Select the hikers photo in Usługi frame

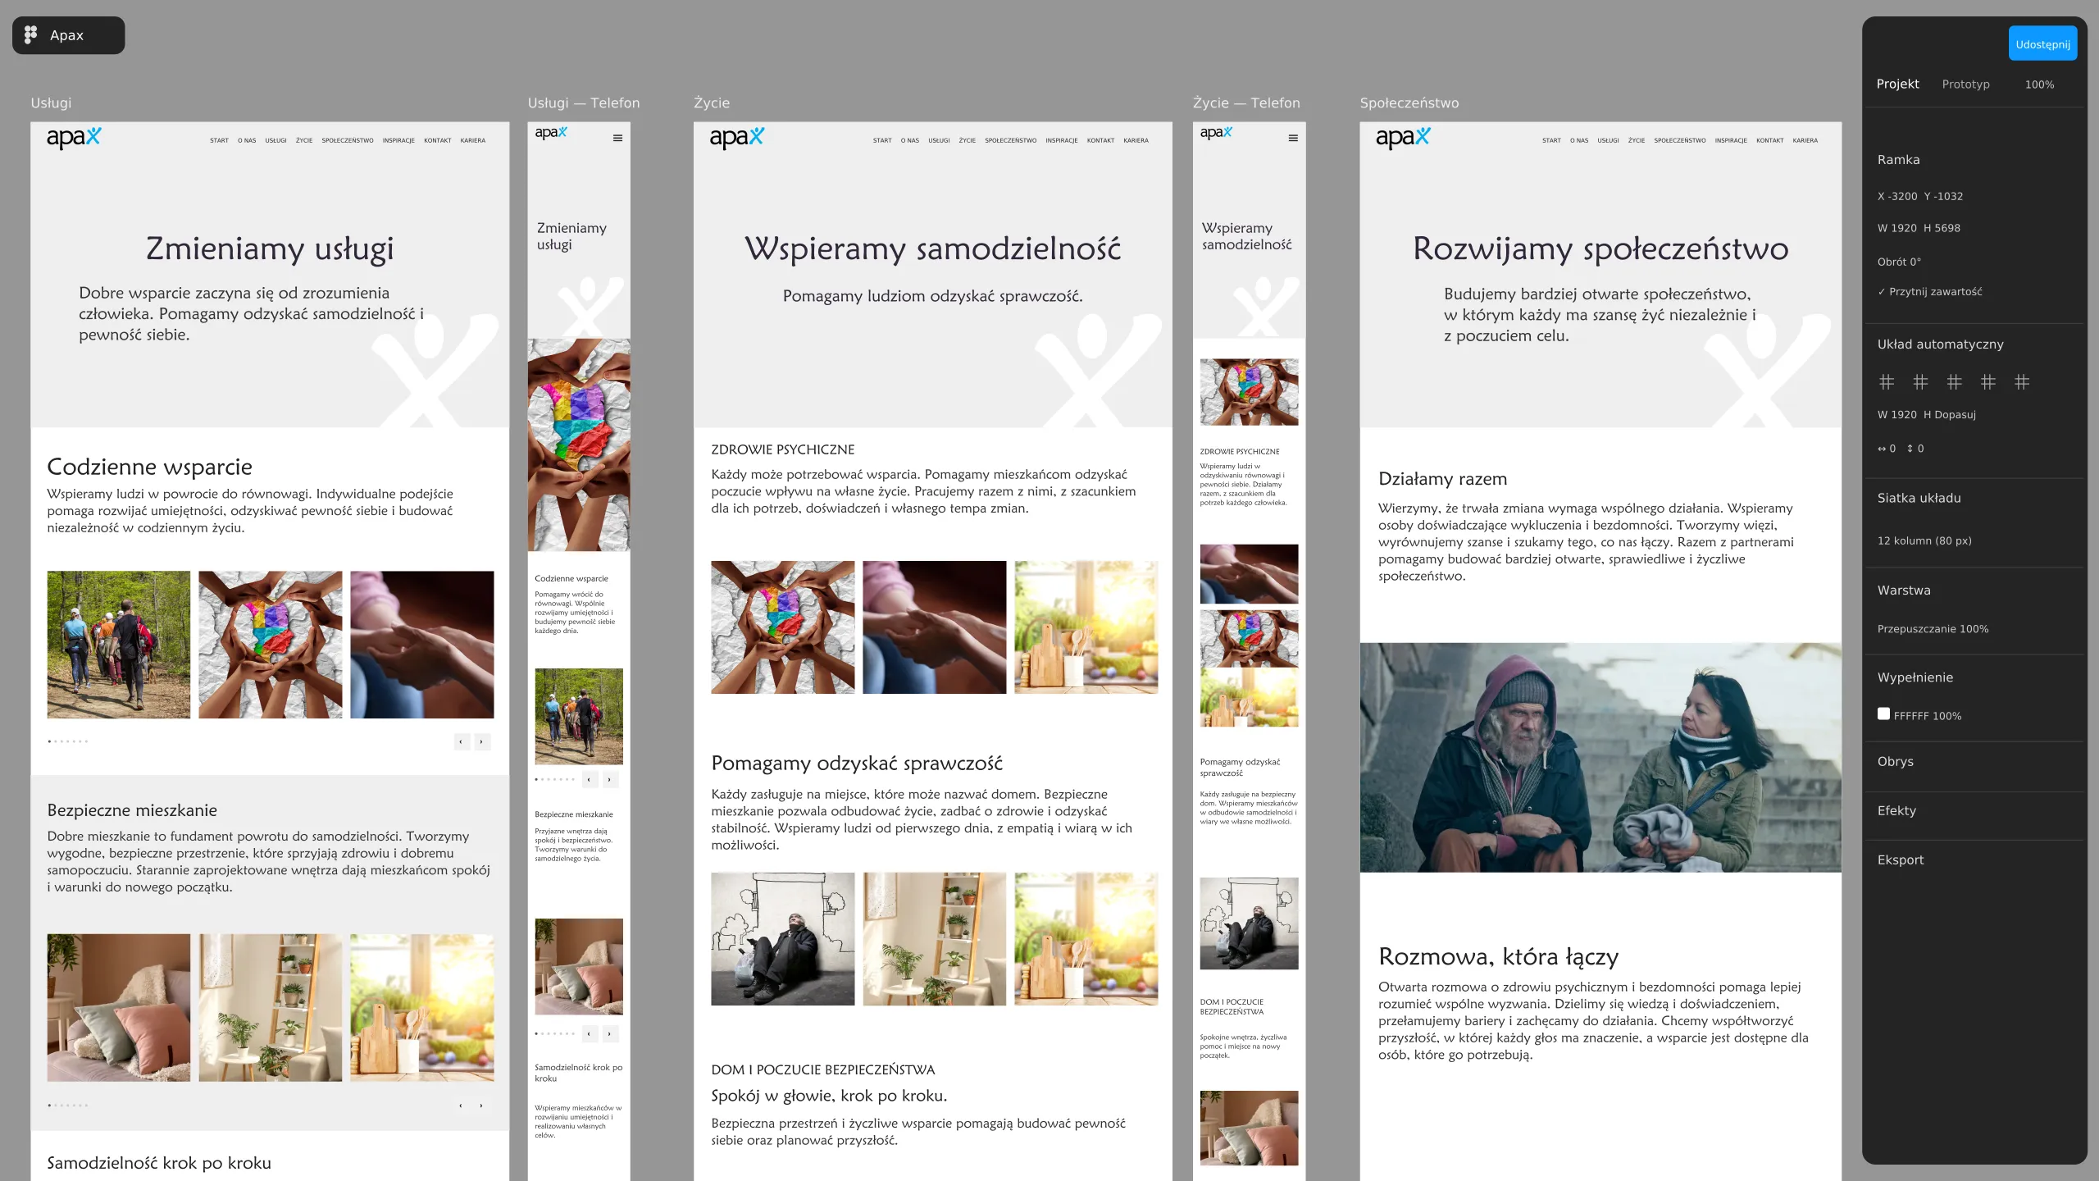pos(119,645)
